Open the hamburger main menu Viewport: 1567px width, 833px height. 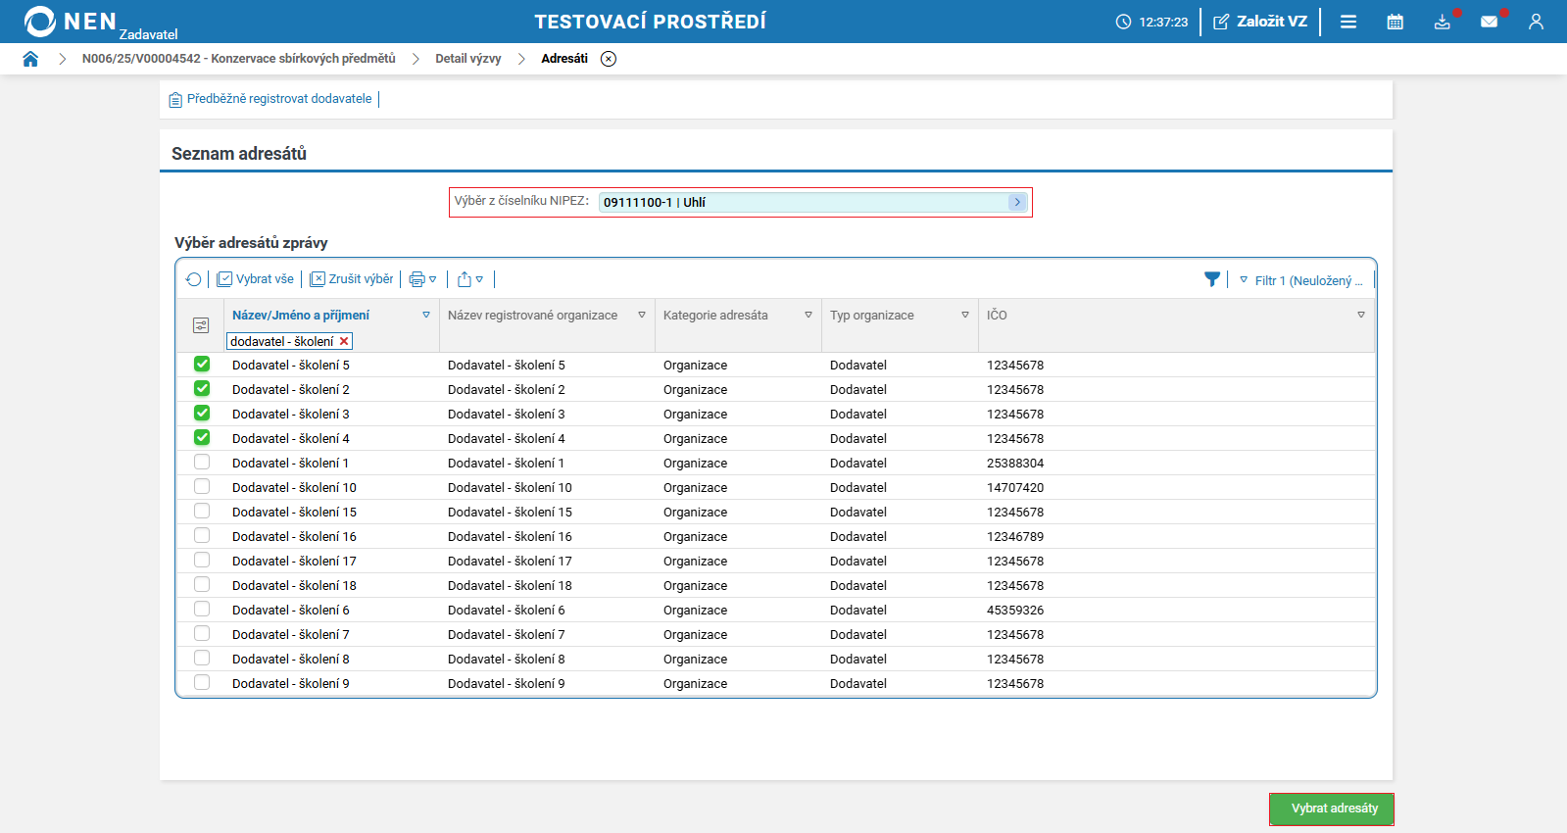(x=1348, y=22)
